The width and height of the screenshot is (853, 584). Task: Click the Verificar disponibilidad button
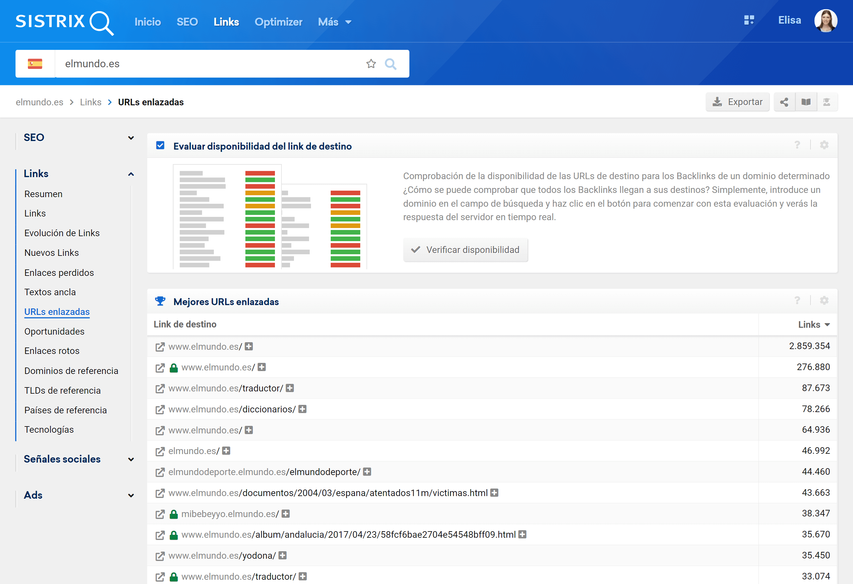coord(465,250)
